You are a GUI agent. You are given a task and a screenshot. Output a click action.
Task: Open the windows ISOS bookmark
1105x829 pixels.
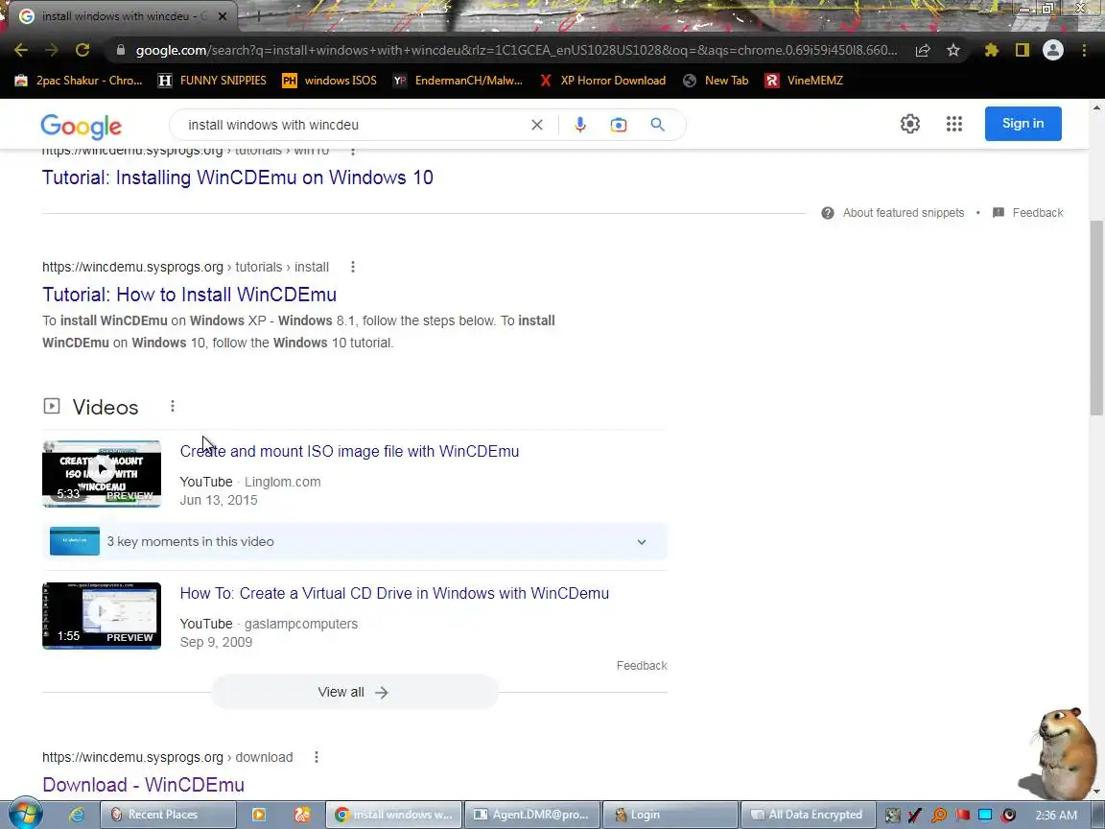tap(330, 81)
